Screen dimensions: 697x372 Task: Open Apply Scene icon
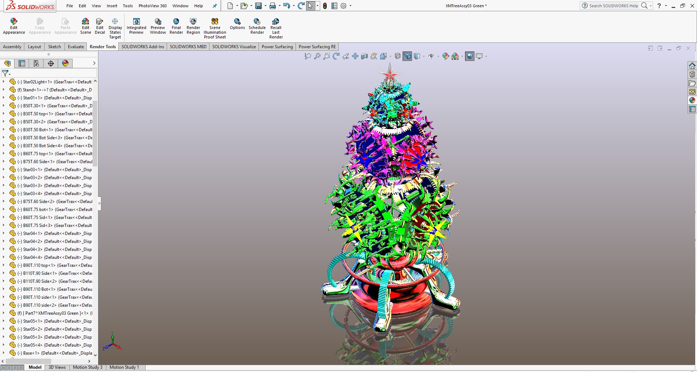click(x=455, y=56)
